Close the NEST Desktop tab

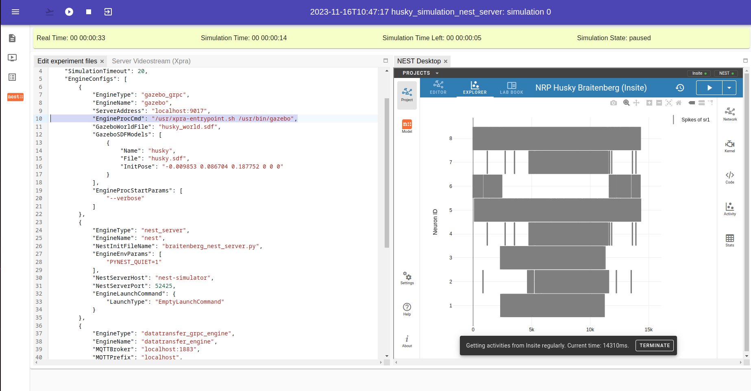[446, 61]
